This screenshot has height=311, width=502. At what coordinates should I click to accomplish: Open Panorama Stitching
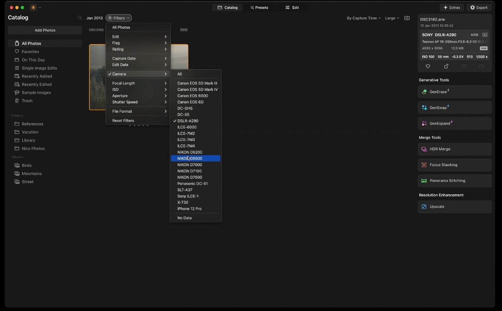454,181
